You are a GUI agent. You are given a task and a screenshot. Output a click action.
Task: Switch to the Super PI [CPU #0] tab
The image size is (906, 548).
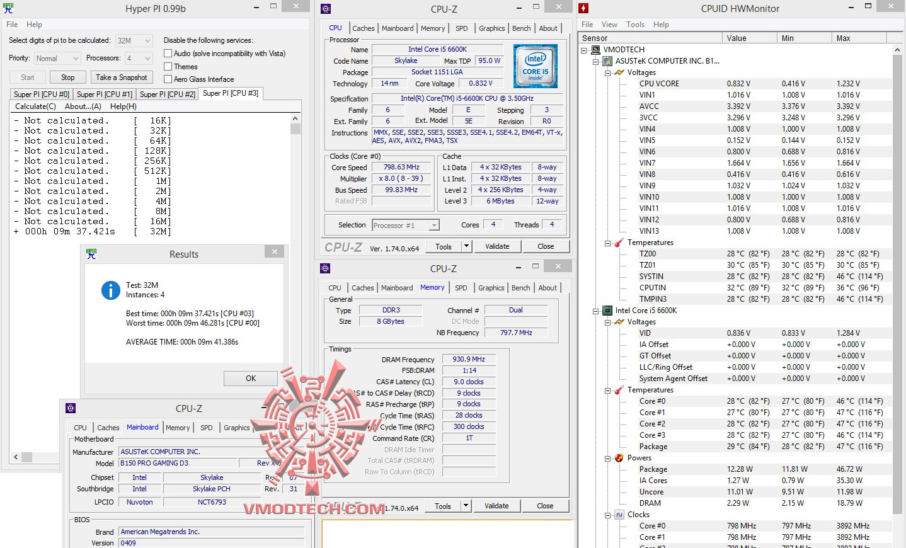pyautogui.click(x=42, y=94)
